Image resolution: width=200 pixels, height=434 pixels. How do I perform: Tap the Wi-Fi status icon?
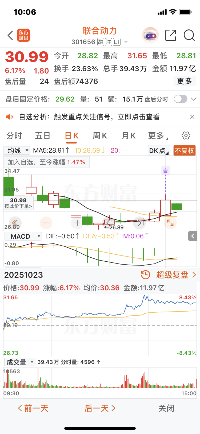point(173,12)
